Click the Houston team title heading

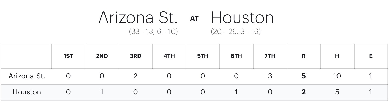tap(243, 18)
